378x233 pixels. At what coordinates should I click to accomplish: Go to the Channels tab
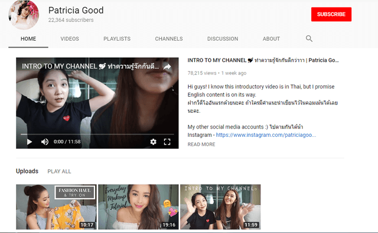click(x=169, y=39)
